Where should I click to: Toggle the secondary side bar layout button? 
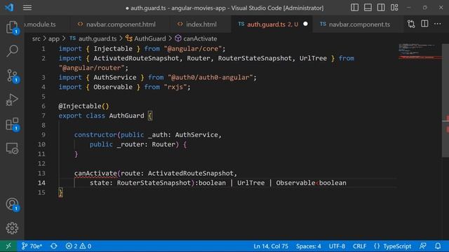click(x=381, y=8)
